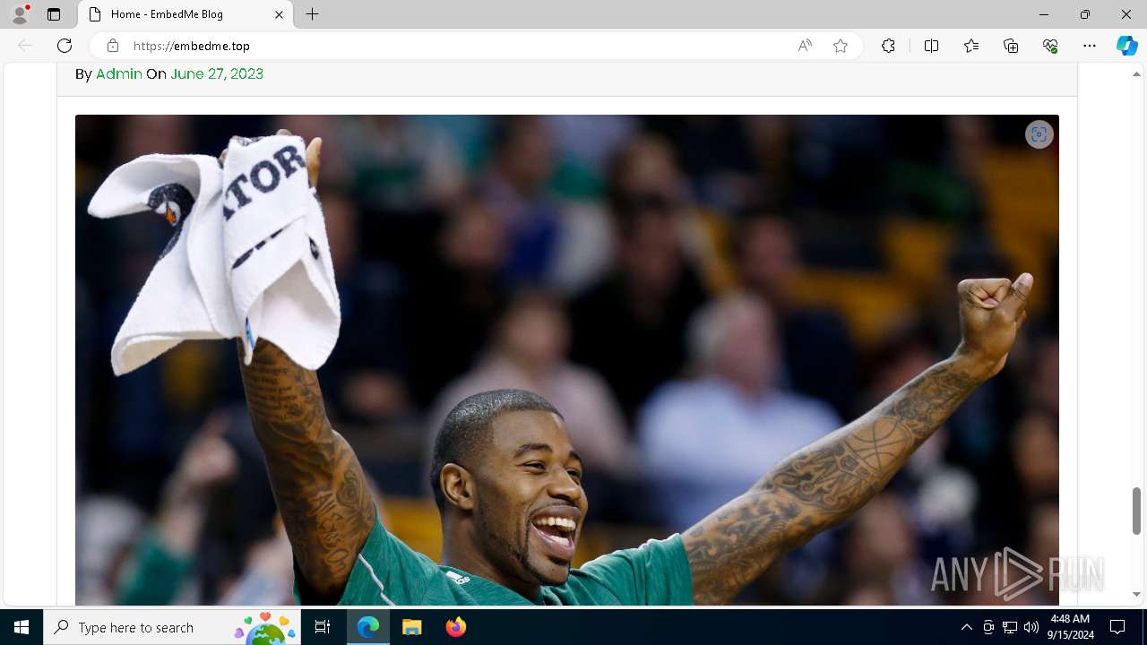Screen dimensions: 1147x645
Task: Activate Read aloud in the address bar
Action: pos(805,46)
